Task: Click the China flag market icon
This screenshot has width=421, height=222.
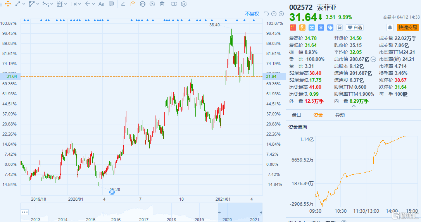Action: coord(293,28)
